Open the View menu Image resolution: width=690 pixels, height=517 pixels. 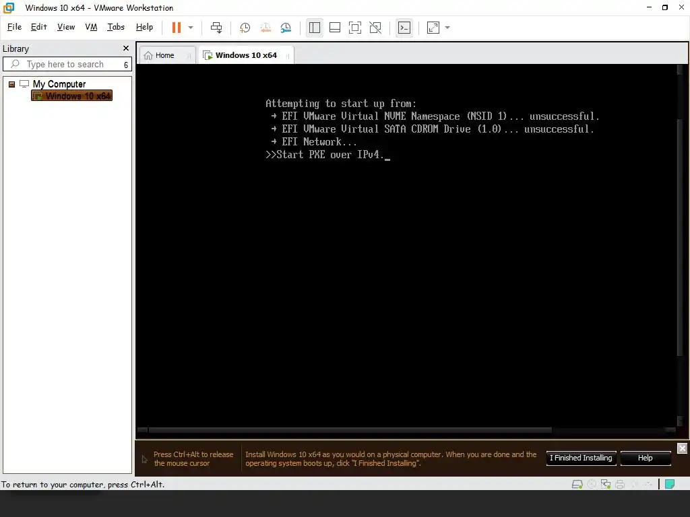click(66, 27)
